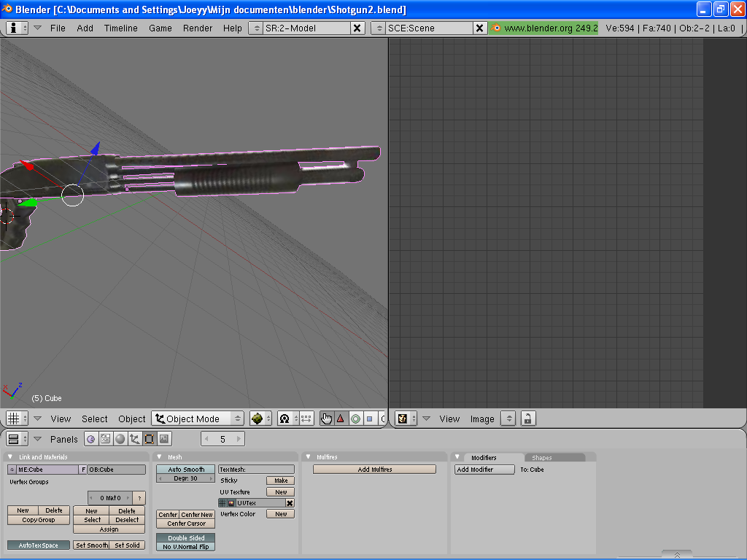This screenshot has width=747, height=560.
Task: Toggle the AutoTexSpace button
Action: pos(39,545)
